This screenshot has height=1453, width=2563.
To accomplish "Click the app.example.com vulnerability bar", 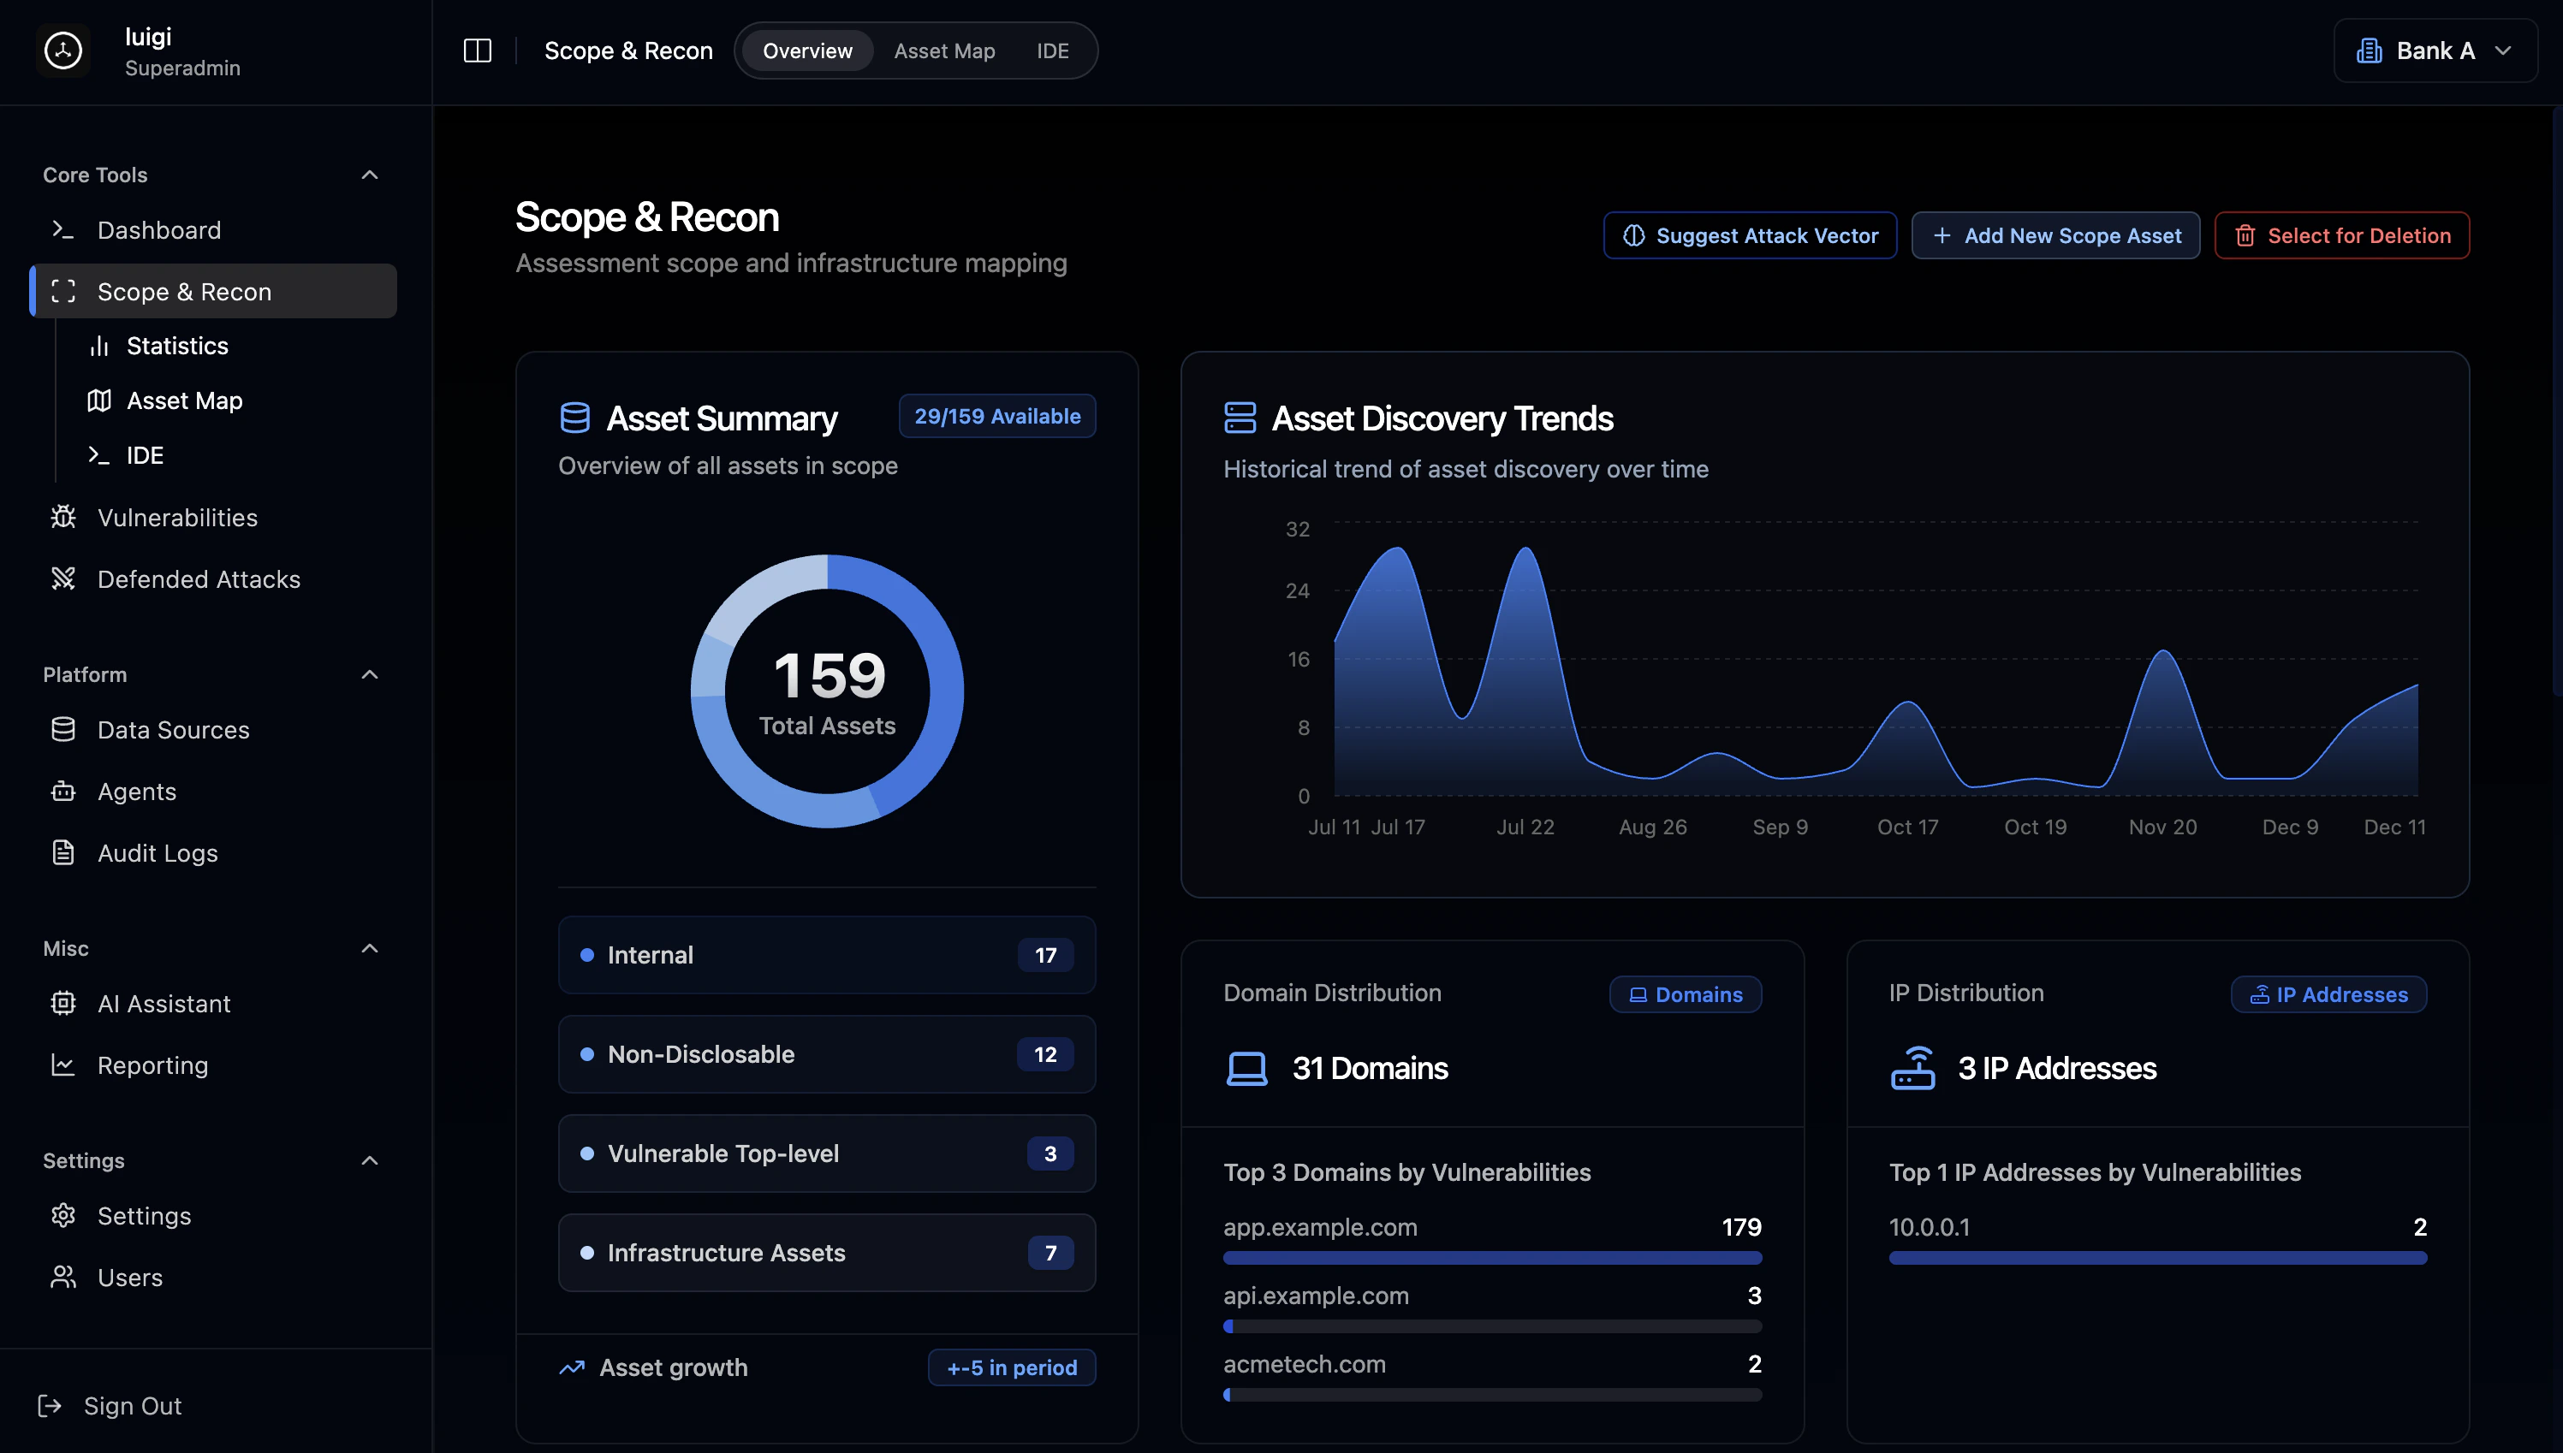I will click(x=1491, y=1257).
